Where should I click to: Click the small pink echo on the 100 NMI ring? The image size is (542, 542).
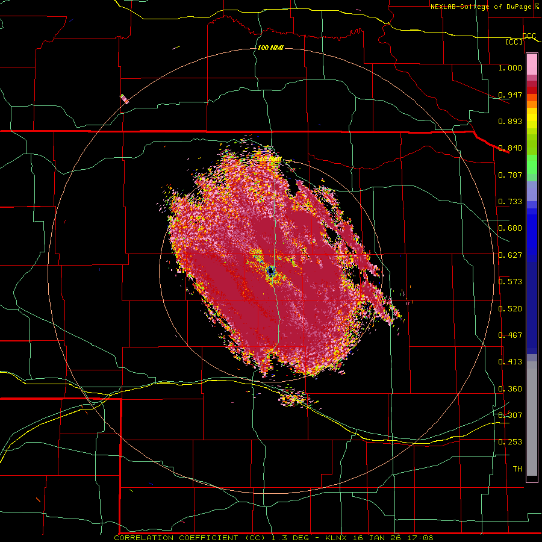(x=125, y=99)
